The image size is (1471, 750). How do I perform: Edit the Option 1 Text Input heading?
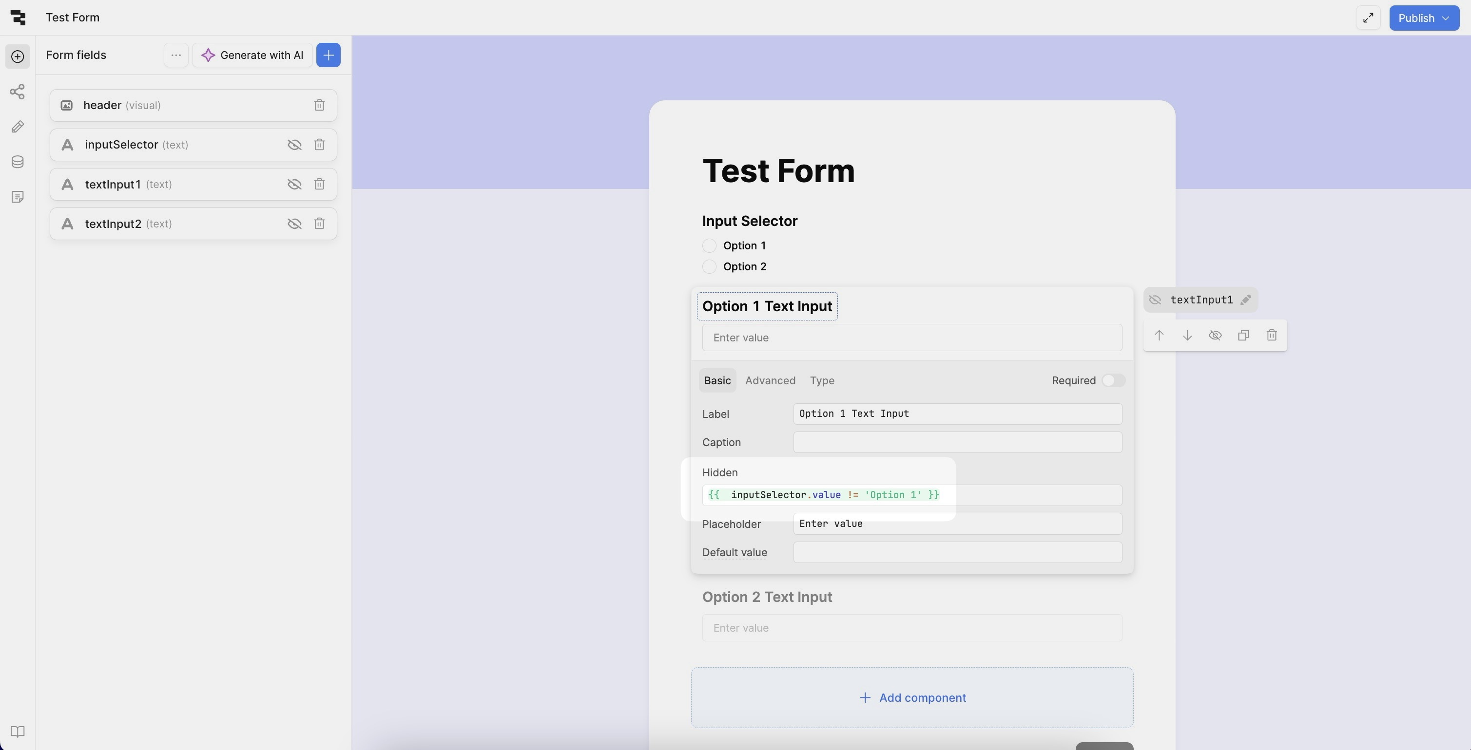(x=767, y=306)
